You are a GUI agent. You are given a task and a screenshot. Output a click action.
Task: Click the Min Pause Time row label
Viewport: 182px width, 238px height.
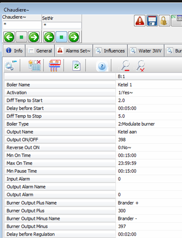click(x=22, y=171)
